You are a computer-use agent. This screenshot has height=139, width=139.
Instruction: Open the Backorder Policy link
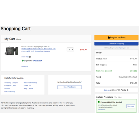coord(30,82)
